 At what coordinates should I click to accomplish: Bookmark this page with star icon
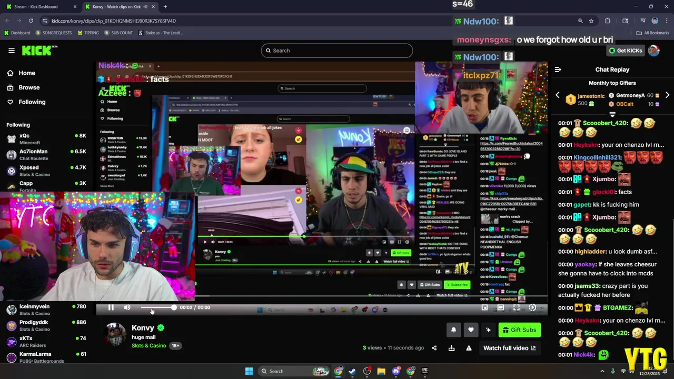point(591,21)
